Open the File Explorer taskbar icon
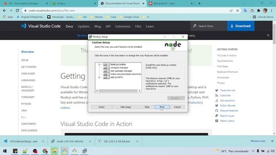The image size is (276, 155). (55, 151)
